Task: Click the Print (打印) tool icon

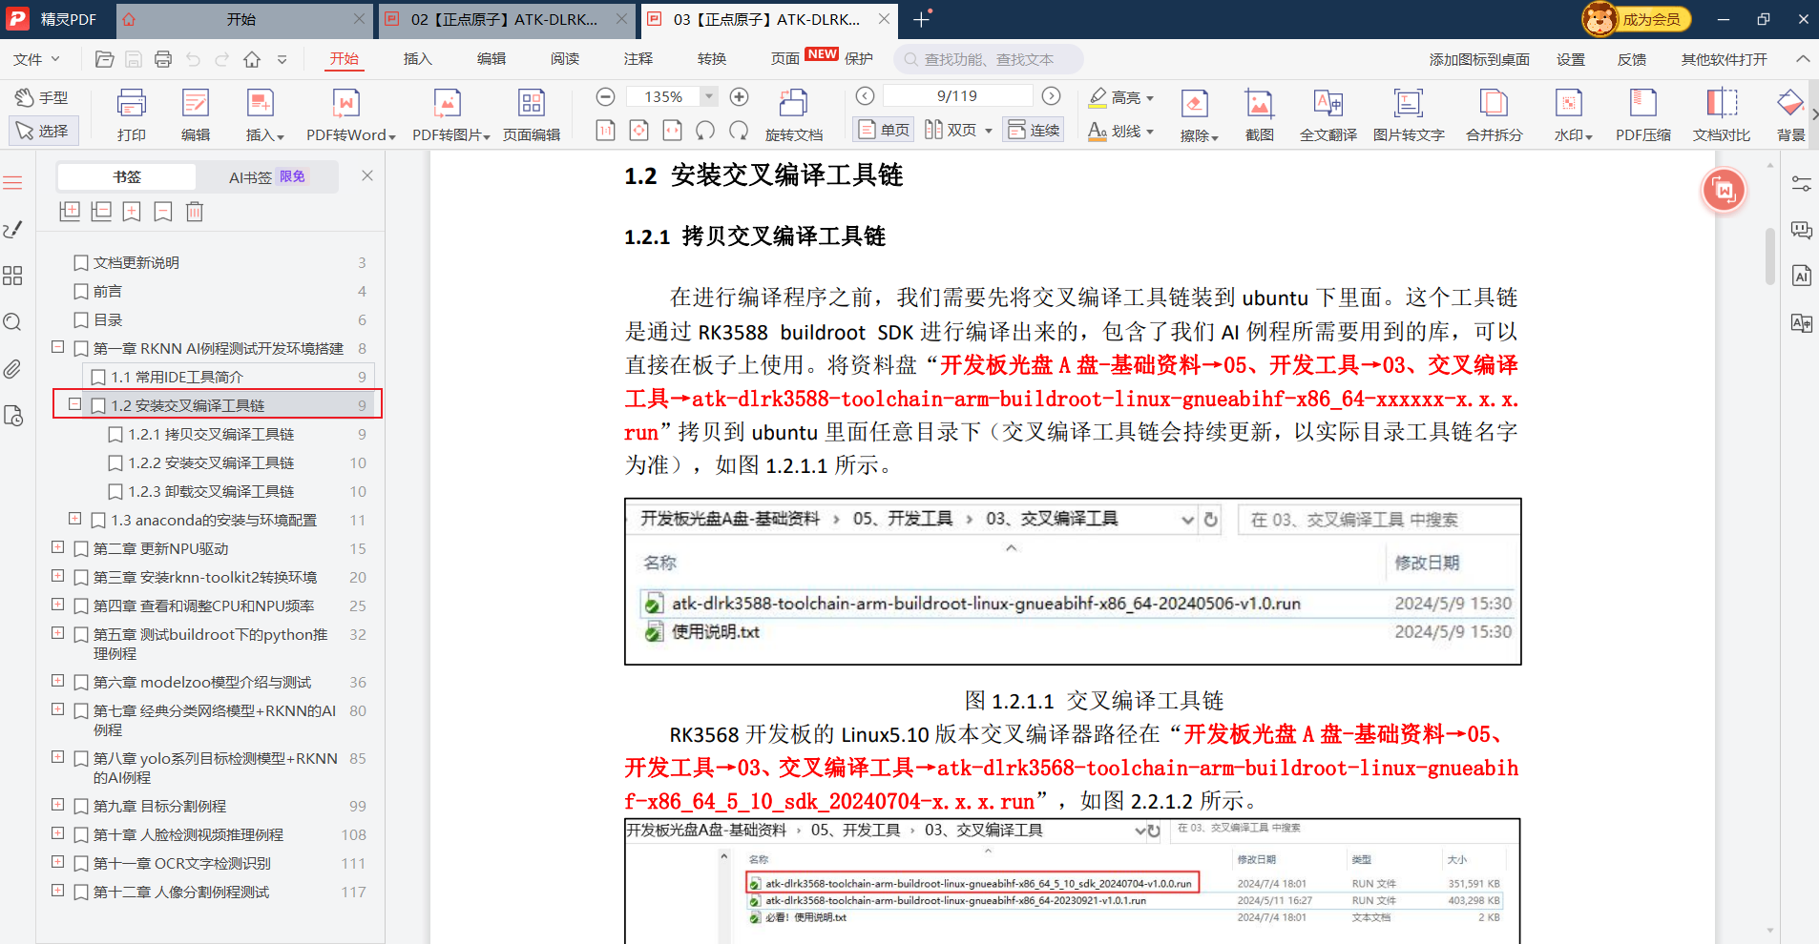Action: (131, 114)
